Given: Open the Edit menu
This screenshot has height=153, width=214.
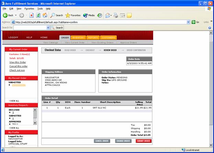Looking at the screenshot, I should click(11, 9).
